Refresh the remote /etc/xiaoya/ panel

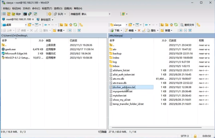[176, 25]
